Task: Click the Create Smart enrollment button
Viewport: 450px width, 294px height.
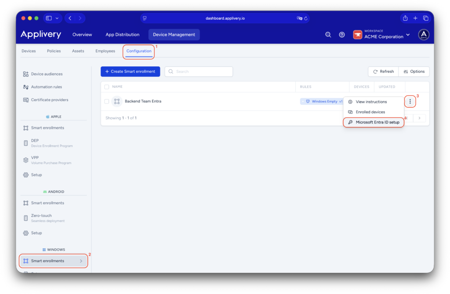Action: [x=130, y=71]
